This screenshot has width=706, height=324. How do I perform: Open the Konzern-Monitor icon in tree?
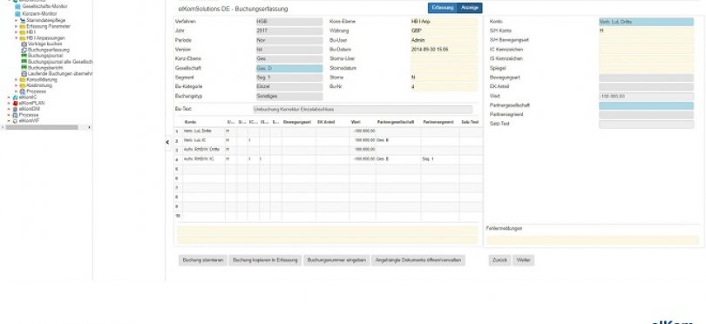pos(18,14)
